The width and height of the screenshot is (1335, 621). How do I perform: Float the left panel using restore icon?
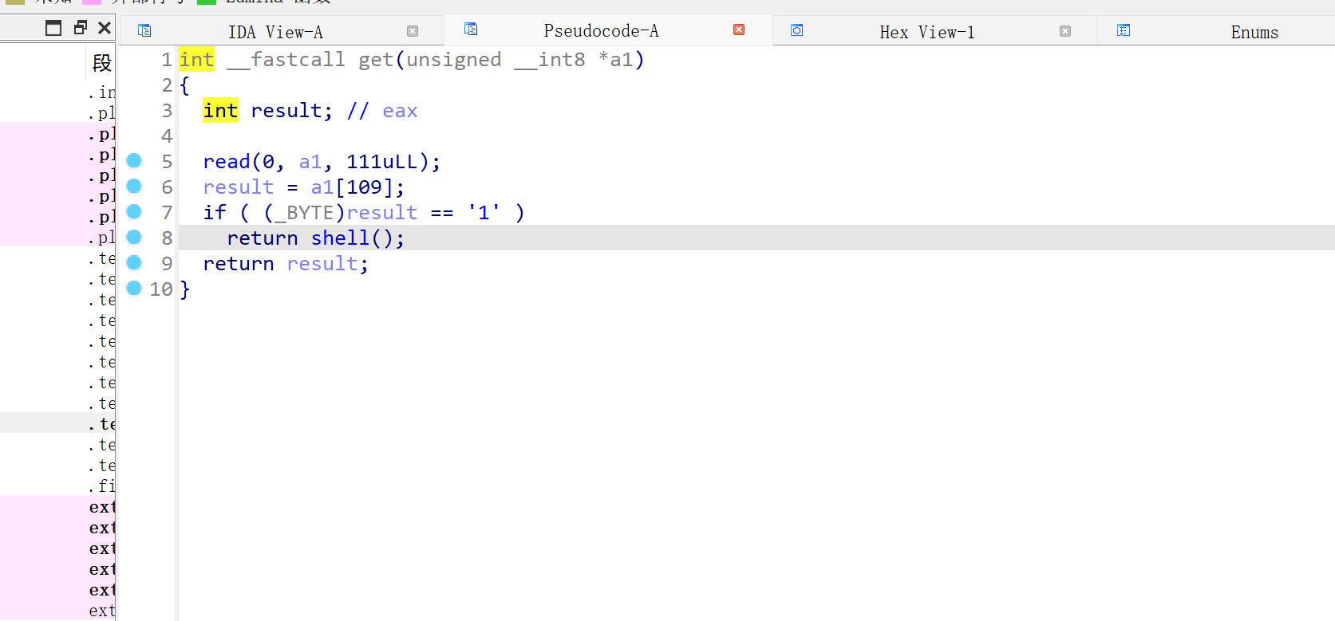[80, 28]
